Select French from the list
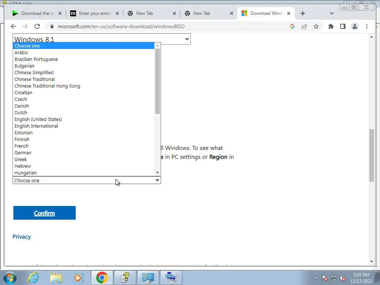This screenshot has width=380, height=285. pos(83,146)
